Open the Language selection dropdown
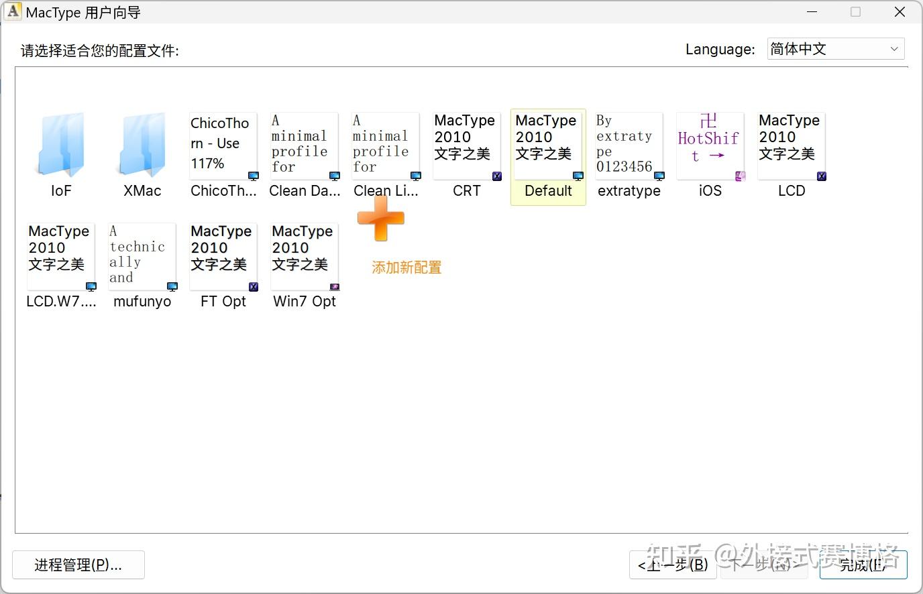The height and width of the screenshot is (594, 923). [835, 48]
